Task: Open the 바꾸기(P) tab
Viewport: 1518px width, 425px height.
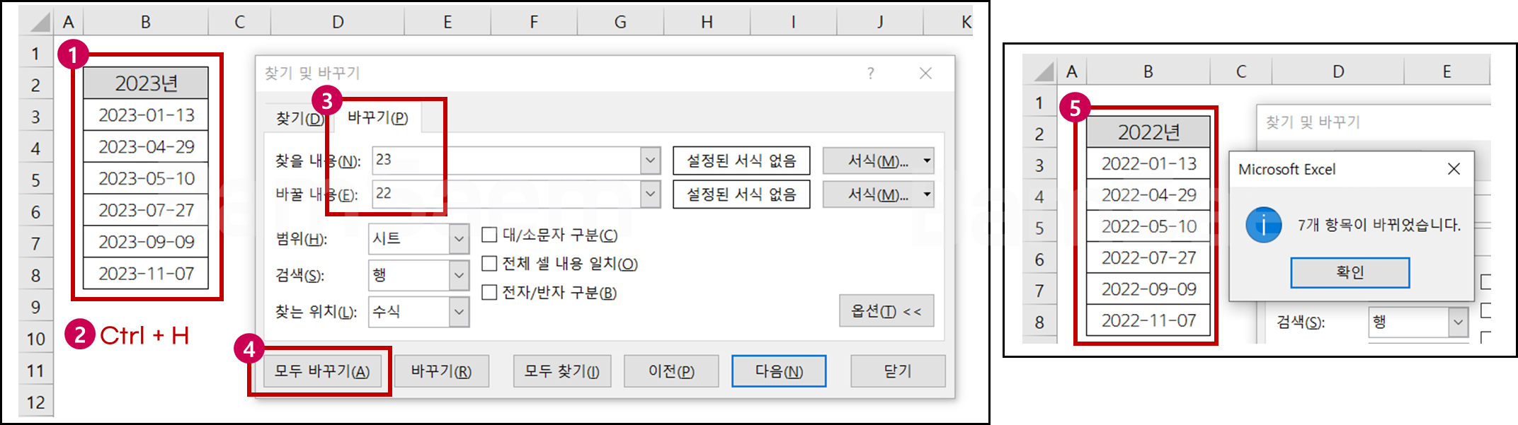Action: pos(378,117)
